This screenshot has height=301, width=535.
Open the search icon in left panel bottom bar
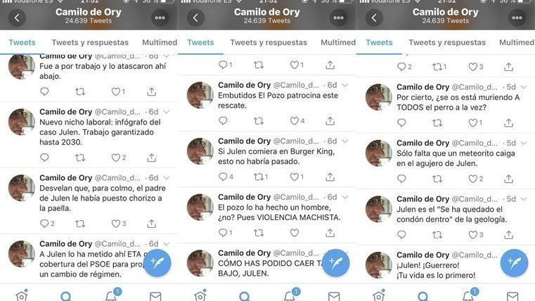point(66,296)
